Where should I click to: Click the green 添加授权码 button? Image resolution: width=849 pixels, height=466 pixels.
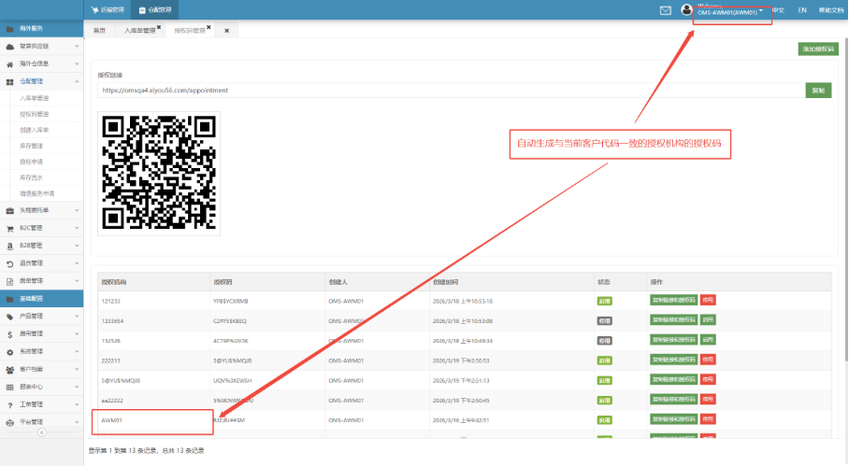pos(817,49)
